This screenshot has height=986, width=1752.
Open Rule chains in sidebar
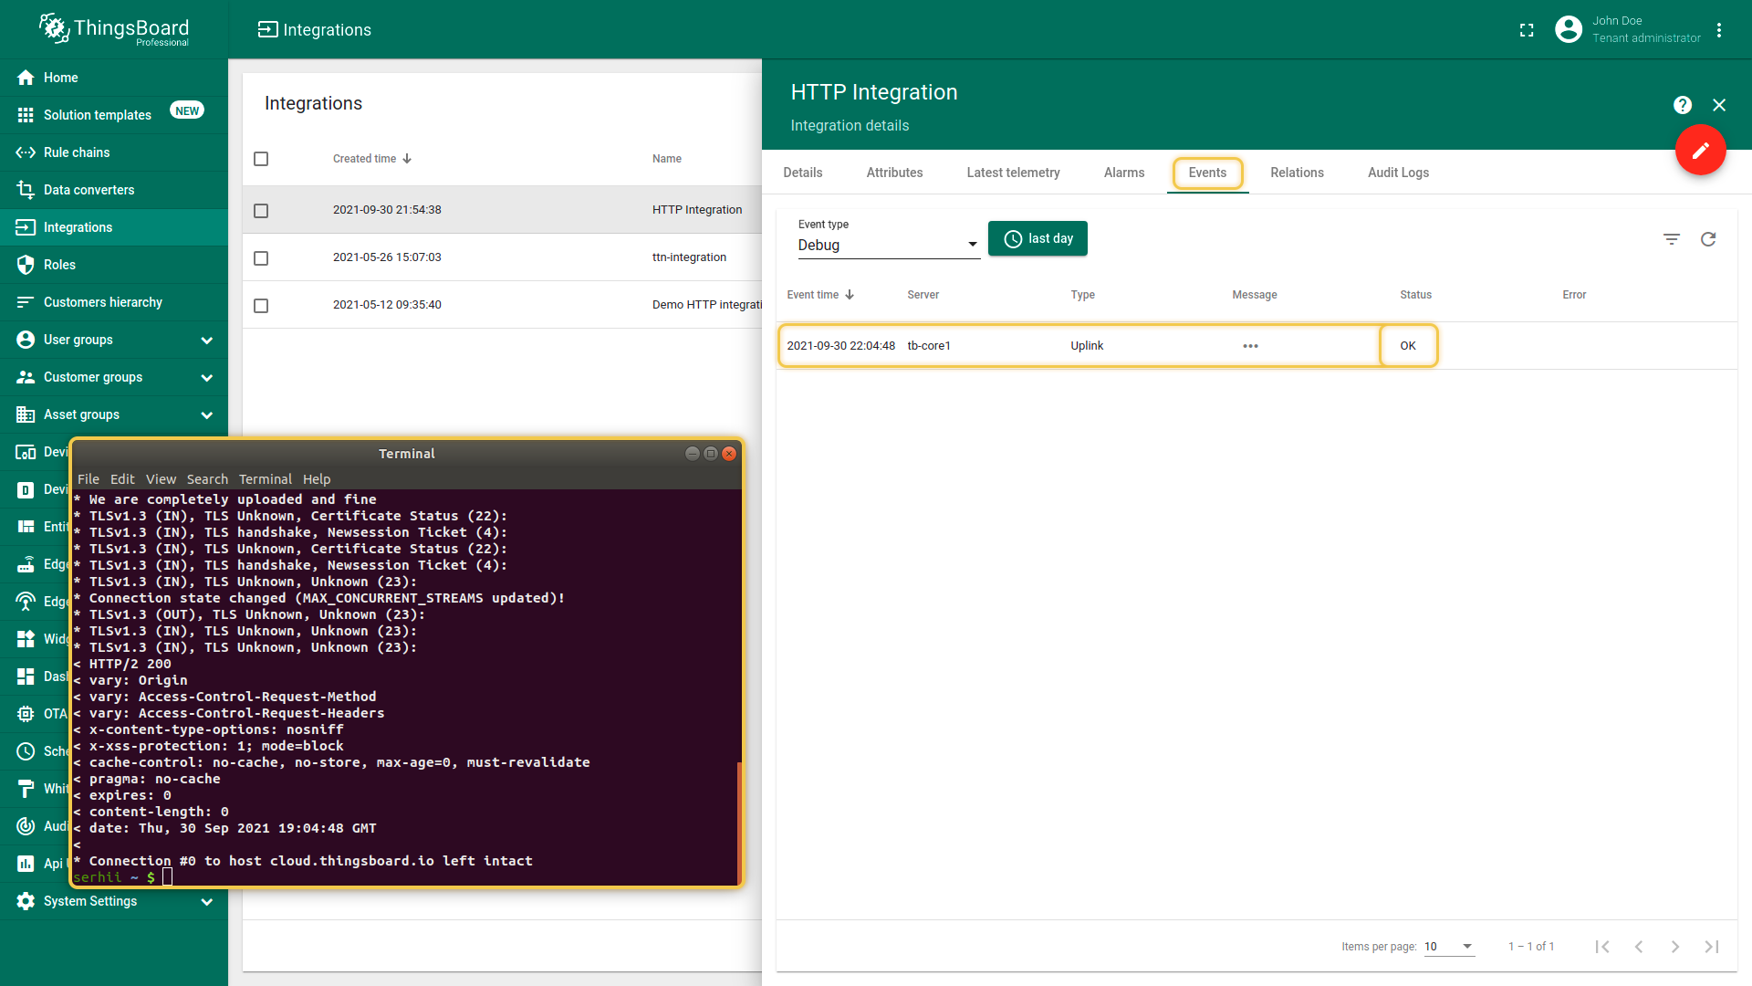click(77, 152)
